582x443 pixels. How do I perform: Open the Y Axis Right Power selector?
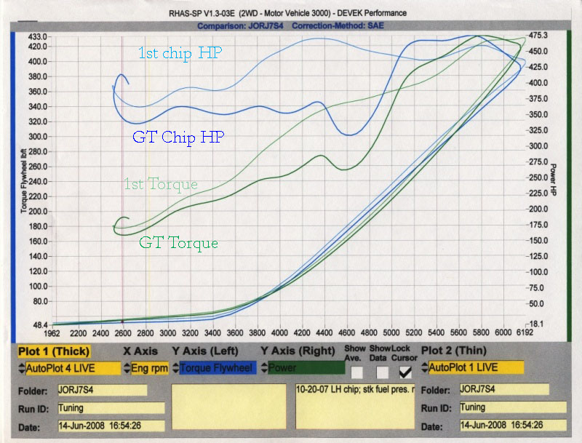(x=306, y=367)
